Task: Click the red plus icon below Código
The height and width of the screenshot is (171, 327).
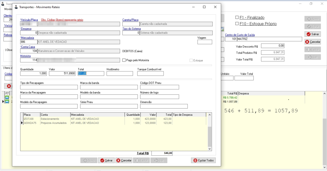Action: pyautogui.click(x=9, y=86)
